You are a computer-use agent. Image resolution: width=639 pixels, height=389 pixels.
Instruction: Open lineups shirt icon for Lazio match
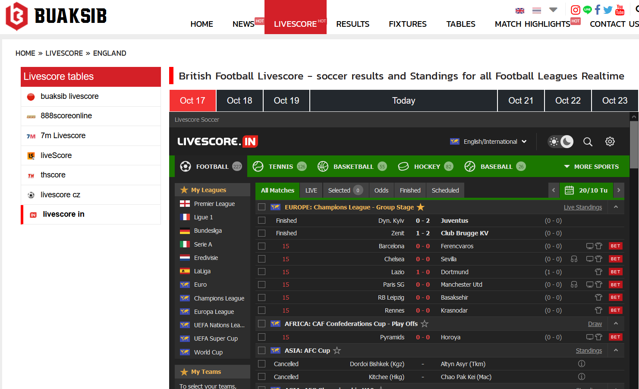pyautogui.click(x=598, y=272)
